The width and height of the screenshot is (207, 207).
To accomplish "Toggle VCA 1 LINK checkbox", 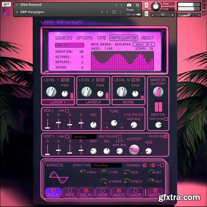I will pos(67,111).
